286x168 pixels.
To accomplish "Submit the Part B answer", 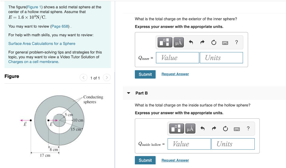I will click(x=145, y=160).
